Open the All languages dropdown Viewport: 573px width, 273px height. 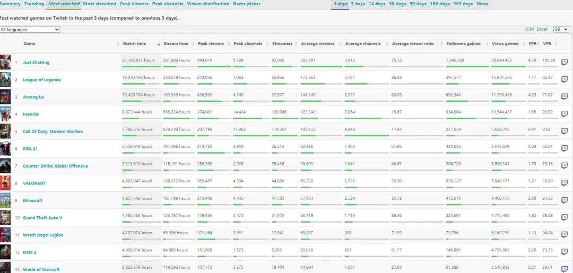tap(30, 30)
